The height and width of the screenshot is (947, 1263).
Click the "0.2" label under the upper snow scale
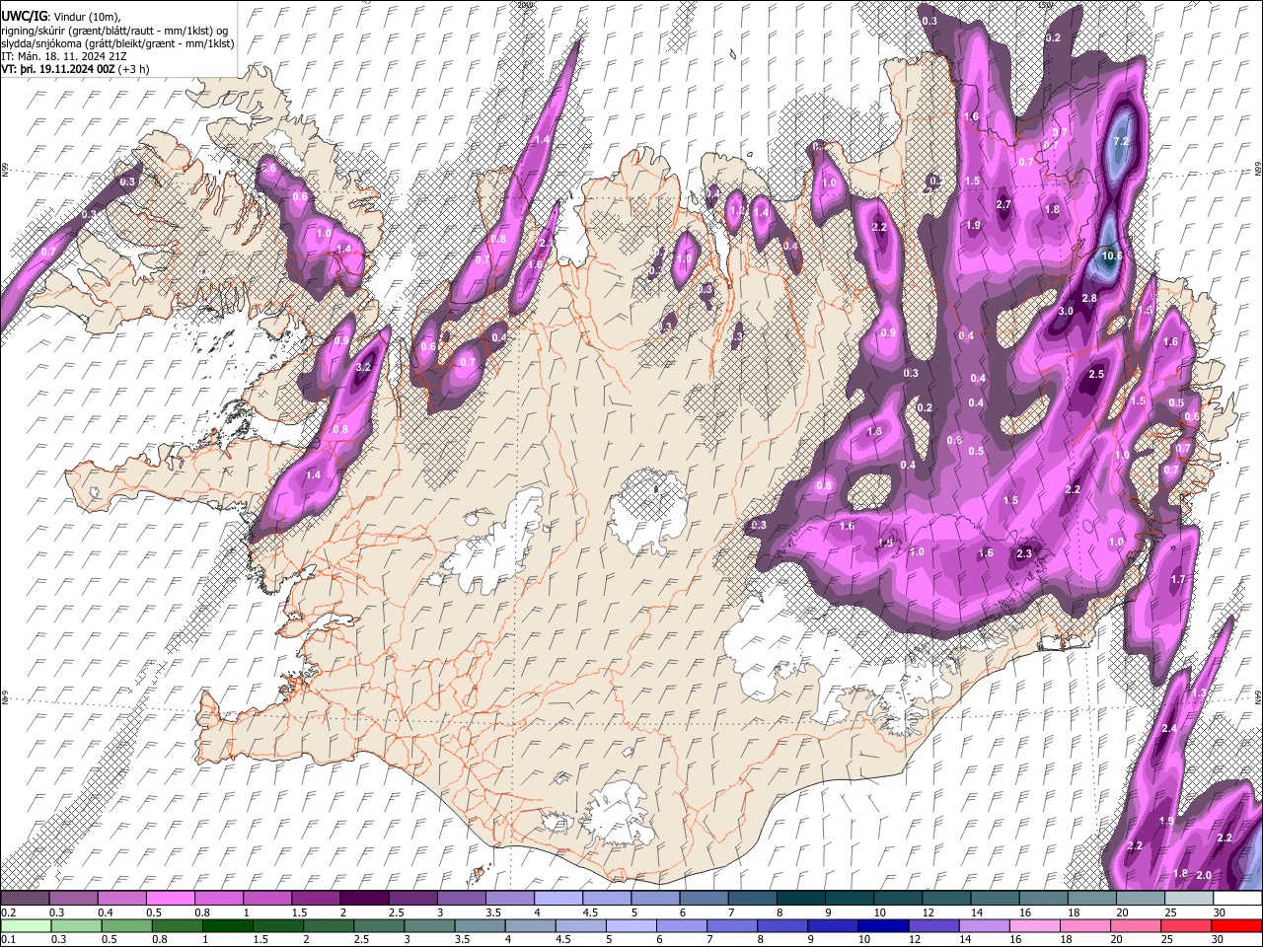(7, 912)
